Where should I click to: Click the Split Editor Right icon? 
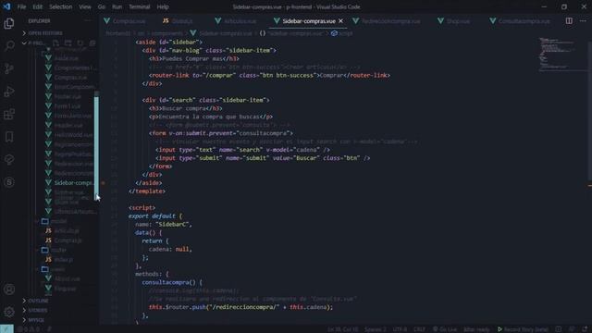tap(569, 21)
